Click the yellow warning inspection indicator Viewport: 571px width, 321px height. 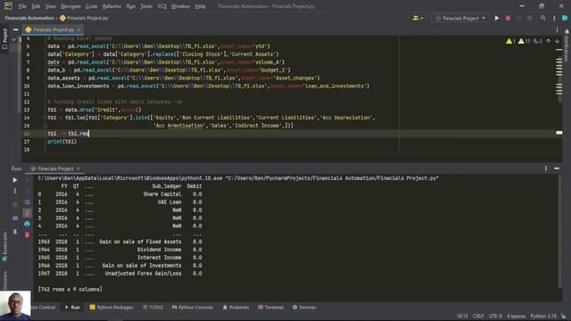pos(510,41)
